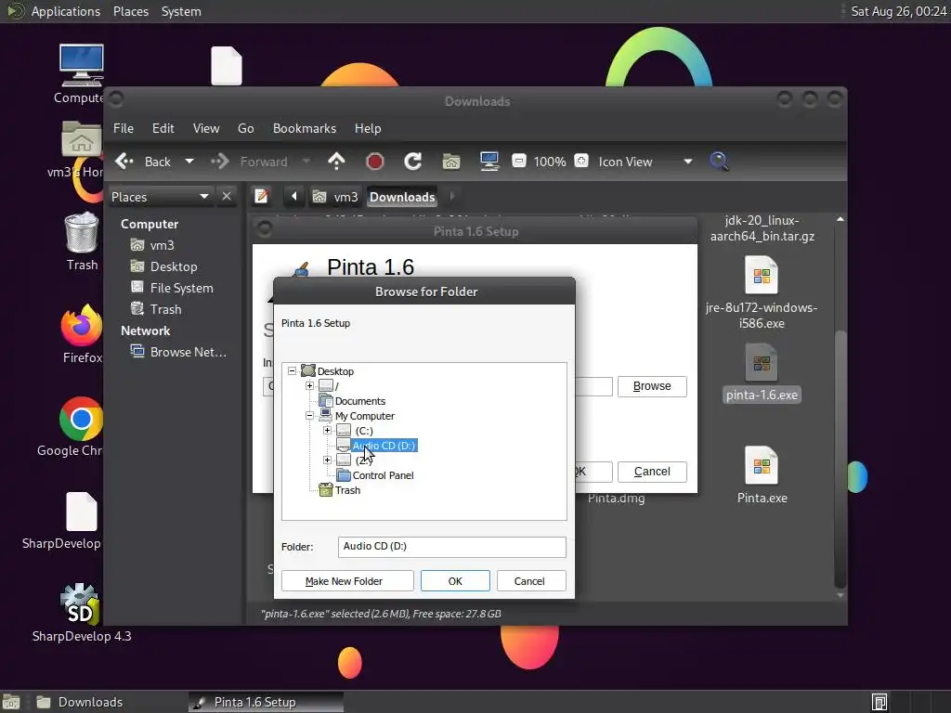Viewport: 951px width, 713px height.
Task: Open the System menu in top panel
Action: (181, 11)
